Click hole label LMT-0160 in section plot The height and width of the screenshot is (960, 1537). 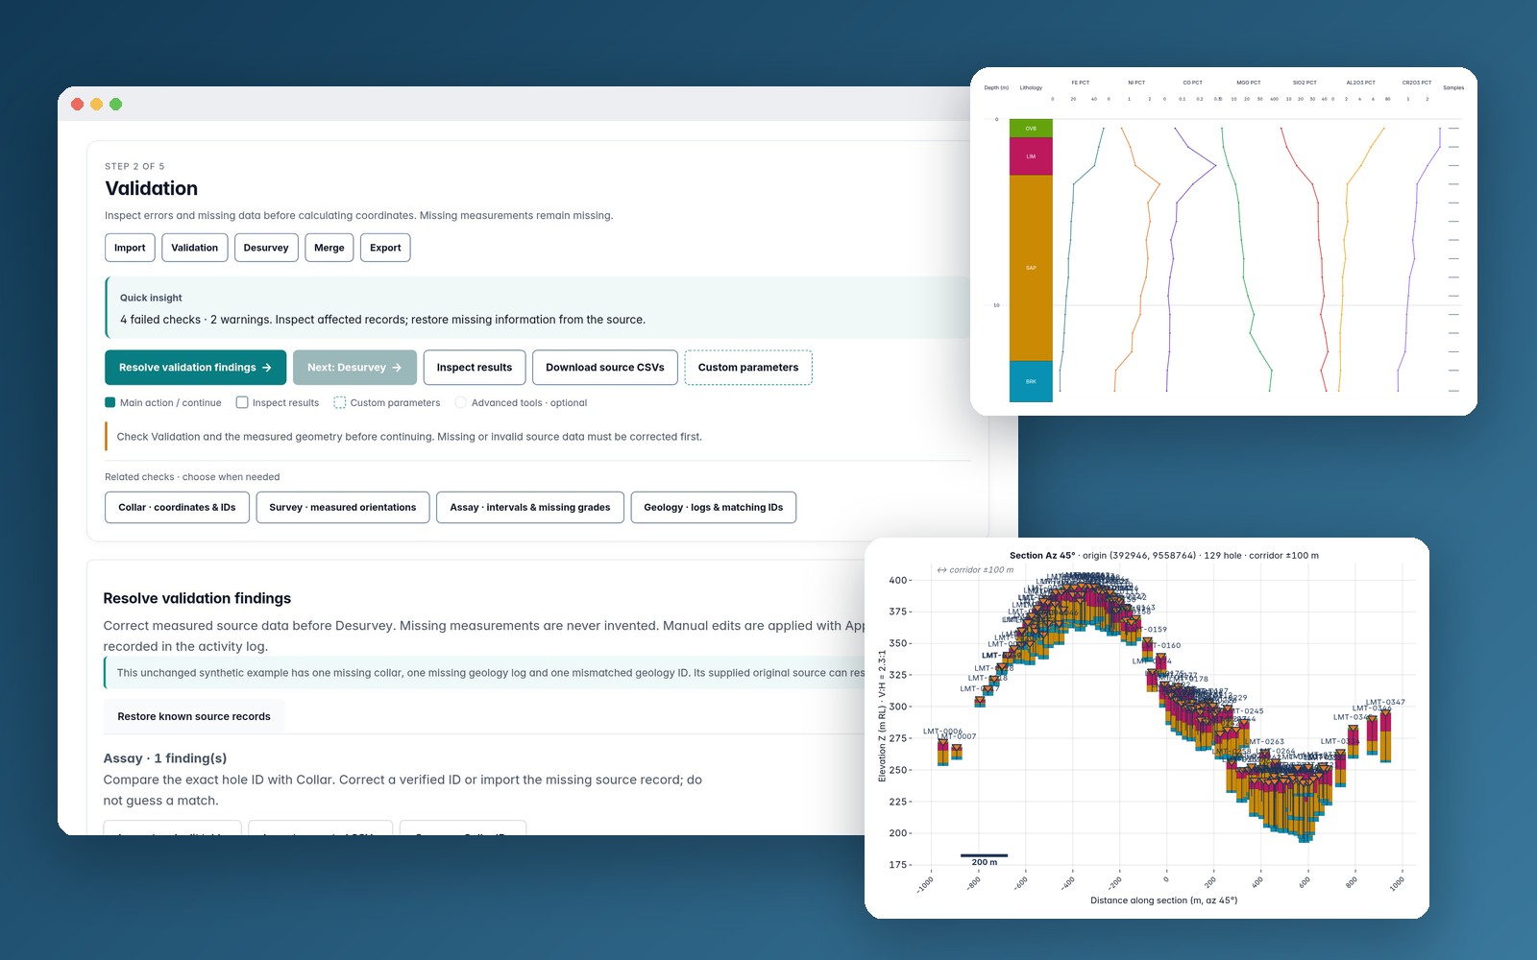click(x=1163, y=645)
